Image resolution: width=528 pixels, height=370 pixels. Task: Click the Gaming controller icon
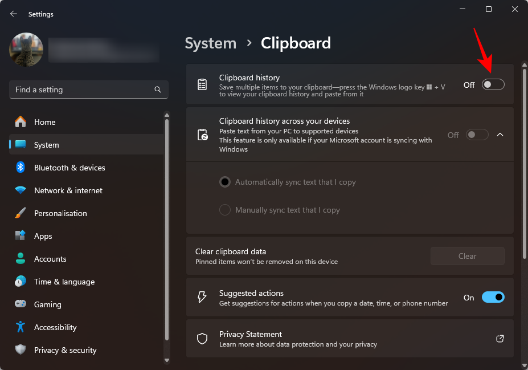[x=21, y=304]
